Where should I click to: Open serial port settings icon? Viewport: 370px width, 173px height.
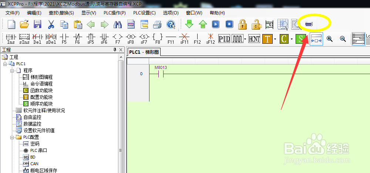(309, 24)
